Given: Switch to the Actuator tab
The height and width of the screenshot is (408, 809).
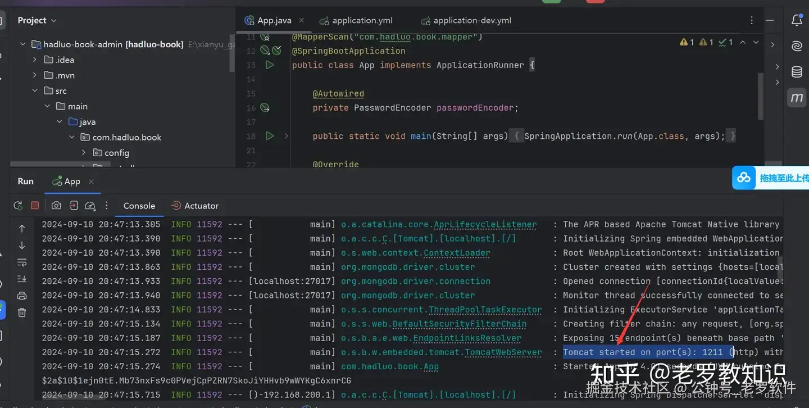Looking at the screenshot, I should 195,206.
